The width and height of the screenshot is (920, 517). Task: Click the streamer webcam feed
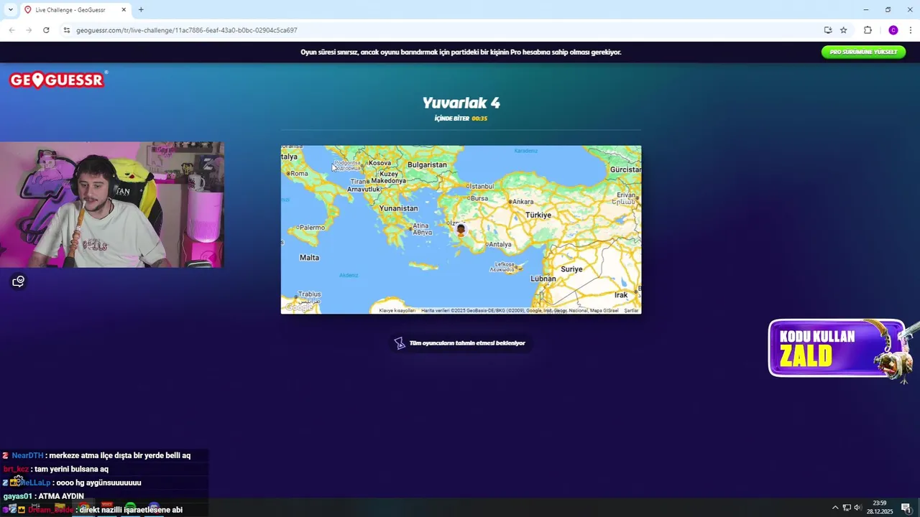click(112, 205)
